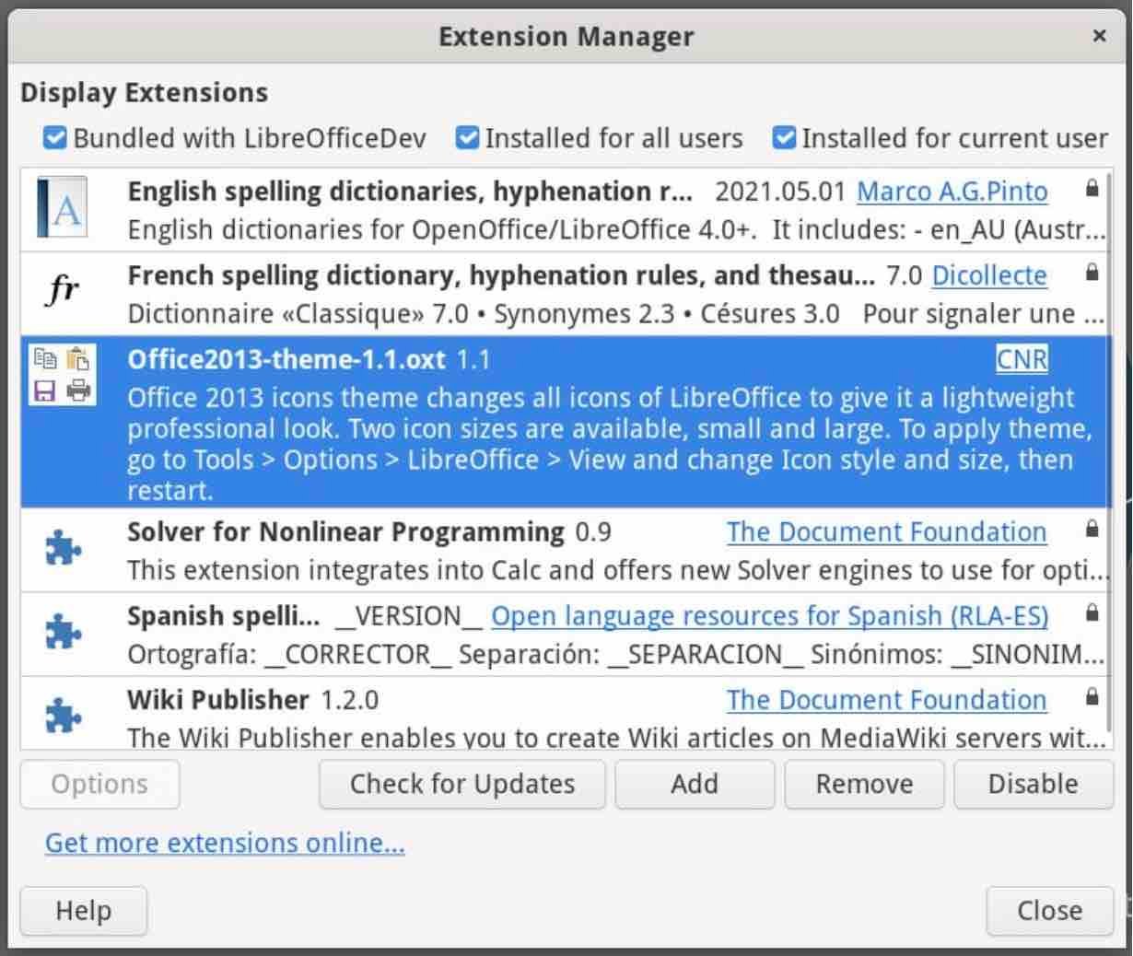The image size is (1133, 956).
Task: Close Extension Manager via title bar X
Action: pyautogui.click(x=1099, y=36)
